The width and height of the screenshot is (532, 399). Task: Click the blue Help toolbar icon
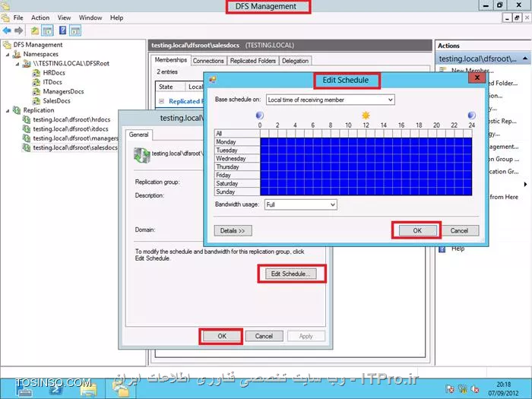tap(63, 30)
